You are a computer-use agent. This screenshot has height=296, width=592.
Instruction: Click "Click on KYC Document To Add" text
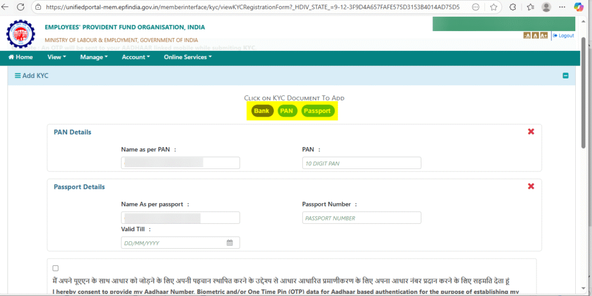(294, 98)
